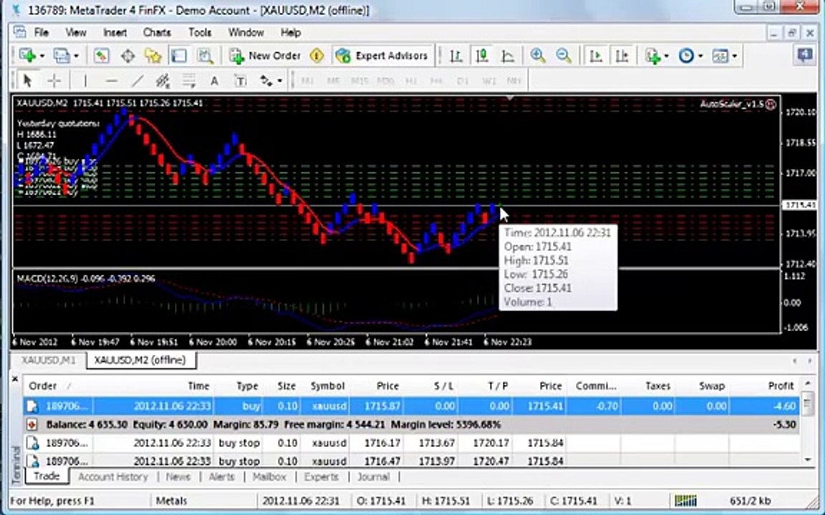
Task: Click the New Order button
Action: pyautogui.click(x=265, y=55)
